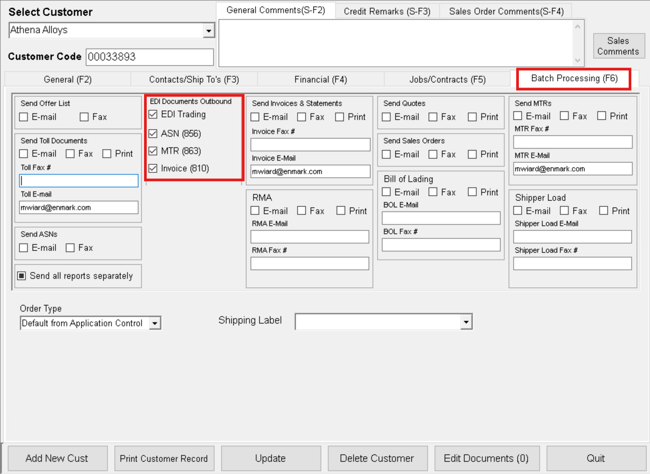Toggle Send all reports separately

click(x=21, y=276)
